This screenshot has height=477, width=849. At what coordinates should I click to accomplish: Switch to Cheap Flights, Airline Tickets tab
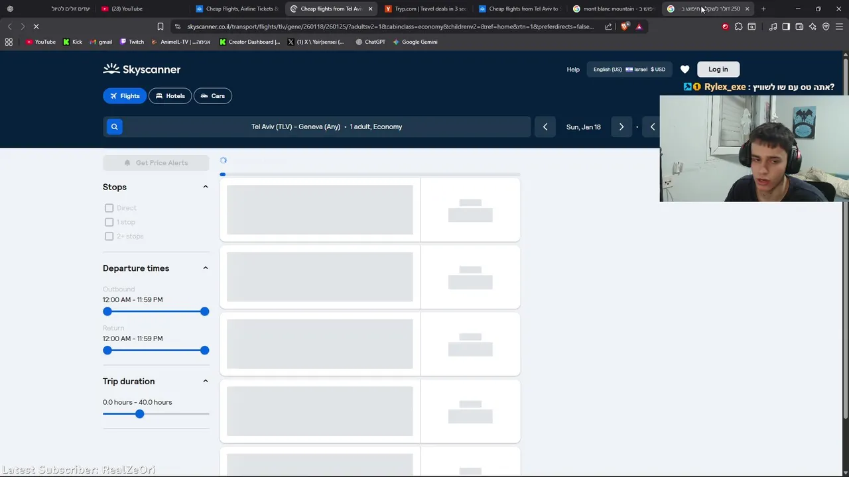[237, 9]
